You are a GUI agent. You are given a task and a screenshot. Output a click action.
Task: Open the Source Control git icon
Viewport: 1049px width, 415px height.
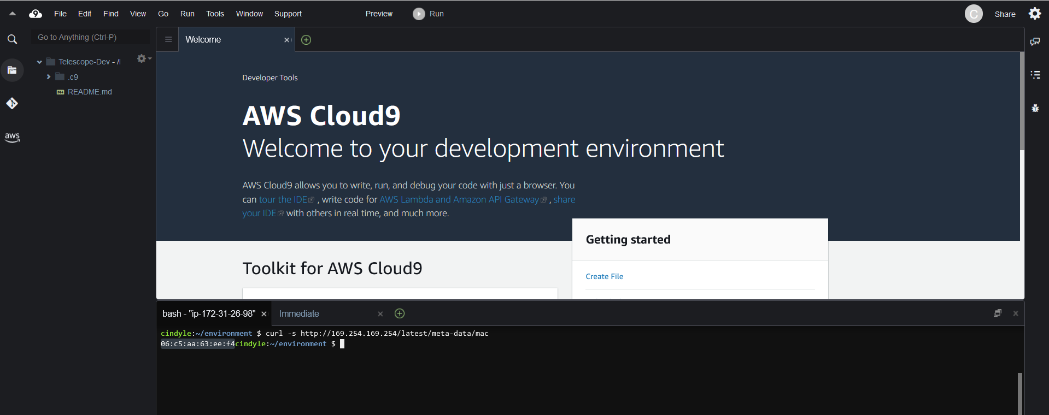[12, 103]
